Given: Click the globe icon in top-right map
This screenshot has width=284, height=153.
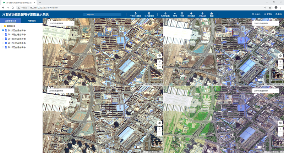Looking at the screenshot, I should pos(280,55).
